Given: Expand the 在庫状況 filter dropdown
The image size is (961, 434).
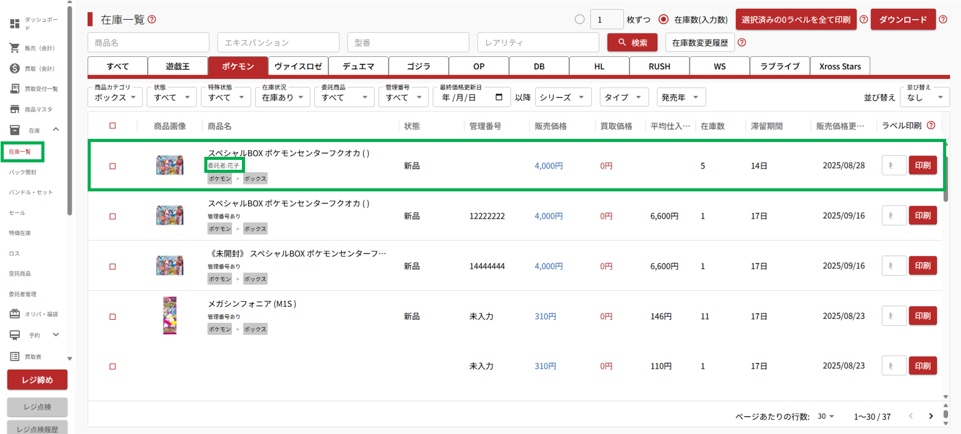Looking at the screenshot, I should pyautogui.click(x=283, y=97).
